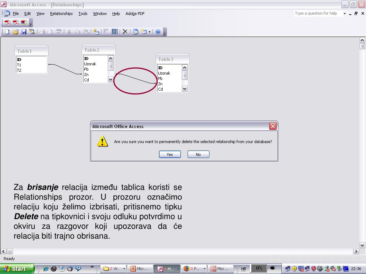Click the Table2 field list scroll thumb
Image resolution: width=366 pixels, height=274 pixels.
coord(111,66)
